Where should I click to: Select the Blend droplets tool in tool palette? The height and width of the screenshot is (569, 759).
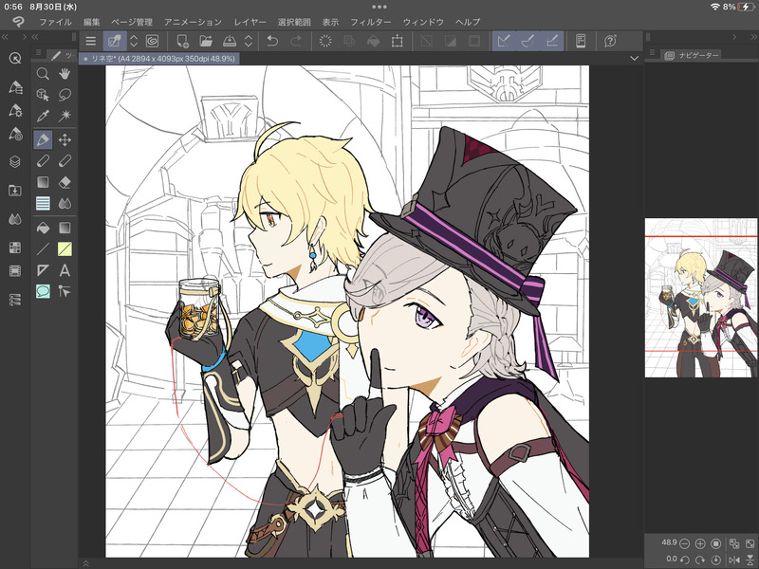click(65, 204)
